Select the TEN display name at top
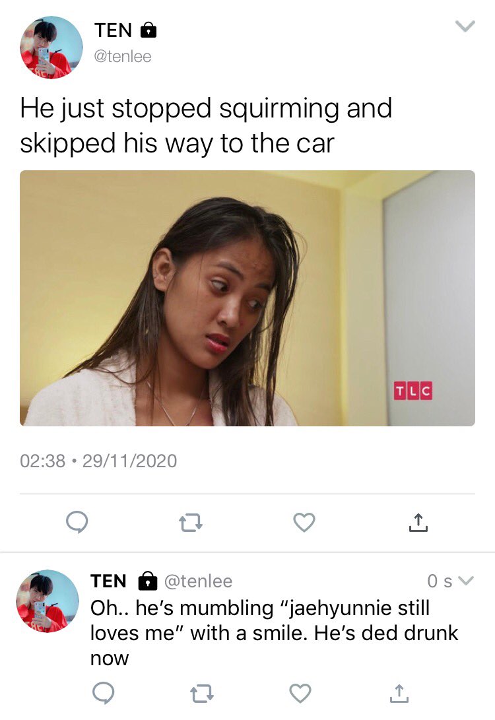This screenshot has width=495, height=720. 113,30
